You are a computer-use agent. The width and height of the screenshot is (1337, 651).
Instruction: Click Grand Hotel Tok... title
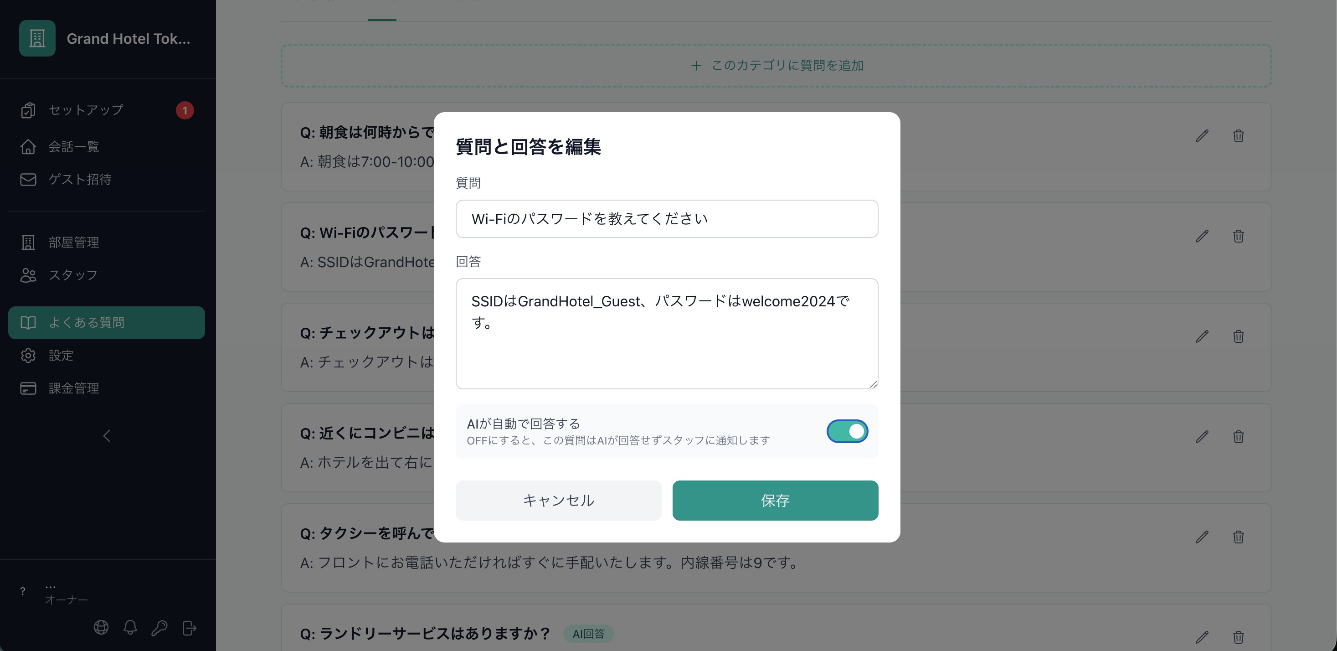(x=129, y=39)
